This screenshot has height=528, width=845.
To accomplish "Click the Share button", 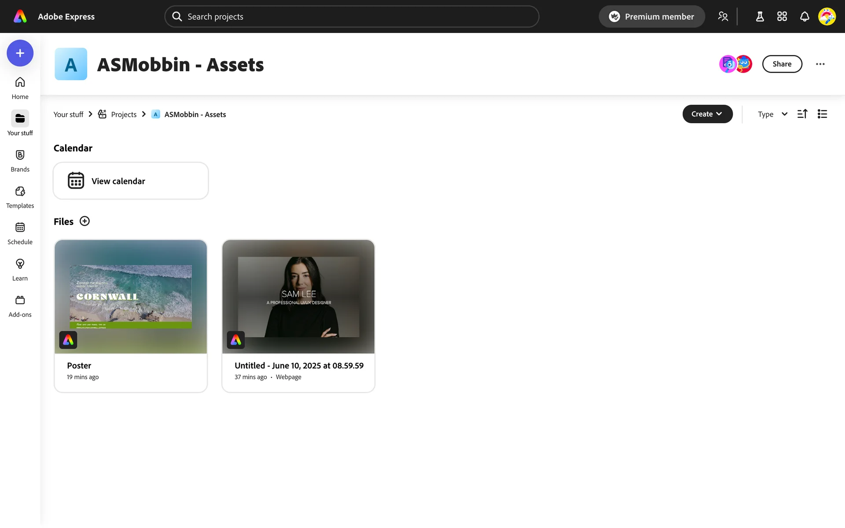I will (x=782, y=64).
